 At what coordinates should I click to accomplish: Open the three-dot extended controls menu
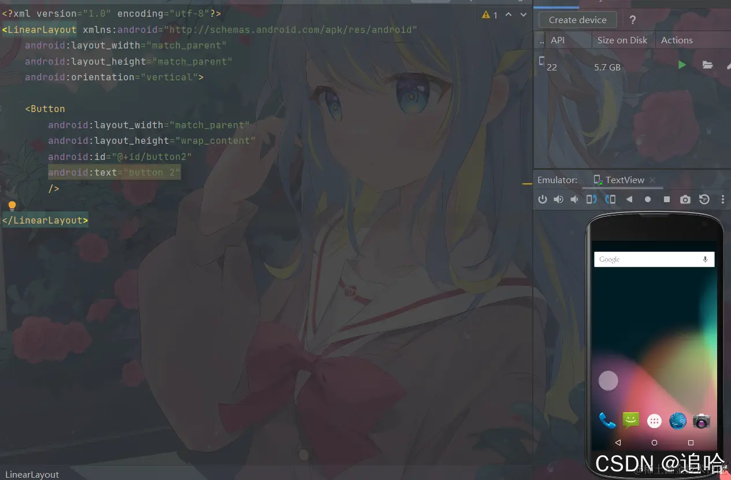point(722,199)
